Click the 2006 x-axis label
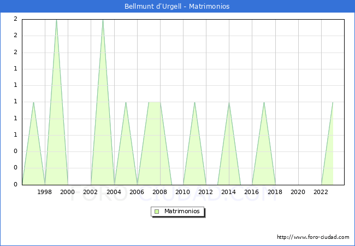This screenshot has height=246, width=355. tap(137, 192)
